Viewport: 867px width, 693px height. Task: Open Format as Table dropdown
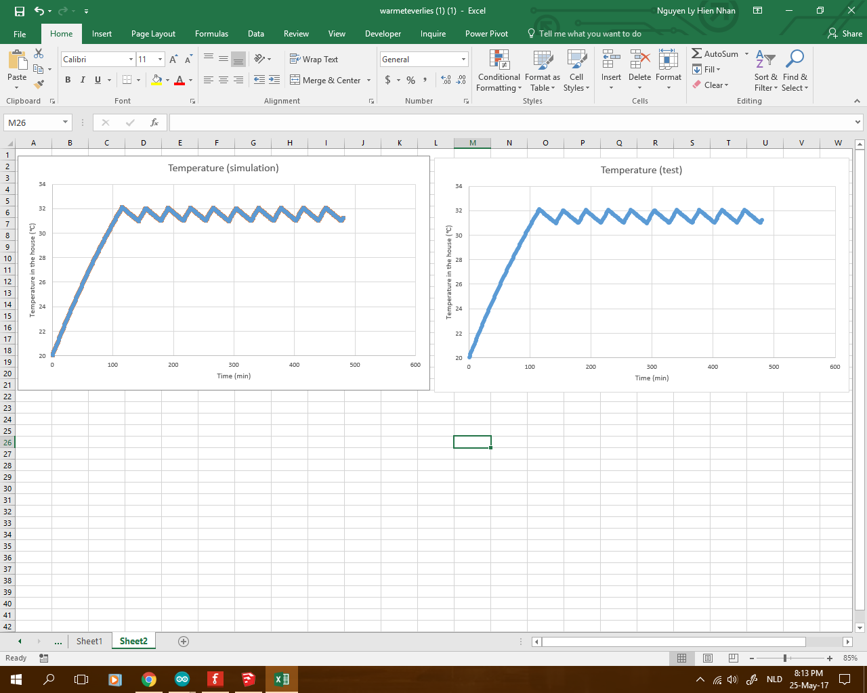pyautogui.click(x=543, y=71)
